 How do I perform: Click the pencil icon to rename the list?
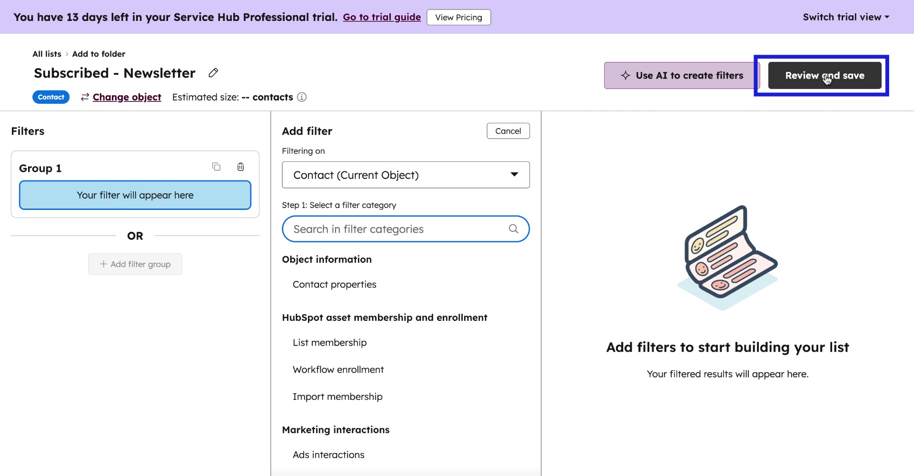(213, 72)
